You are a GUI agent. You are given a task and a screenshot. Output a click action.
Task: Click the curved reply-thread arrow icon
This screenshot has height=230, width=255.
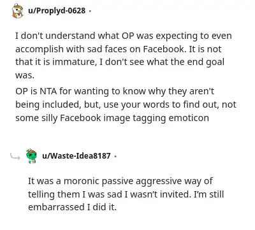click(15, 157)
